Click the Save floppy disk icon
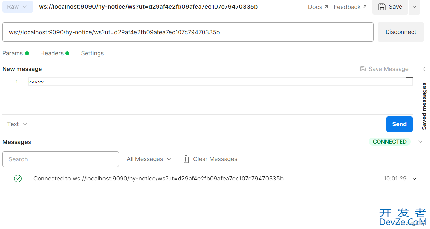The width and height of the screenshot is (430, 229). pos(382,7)
